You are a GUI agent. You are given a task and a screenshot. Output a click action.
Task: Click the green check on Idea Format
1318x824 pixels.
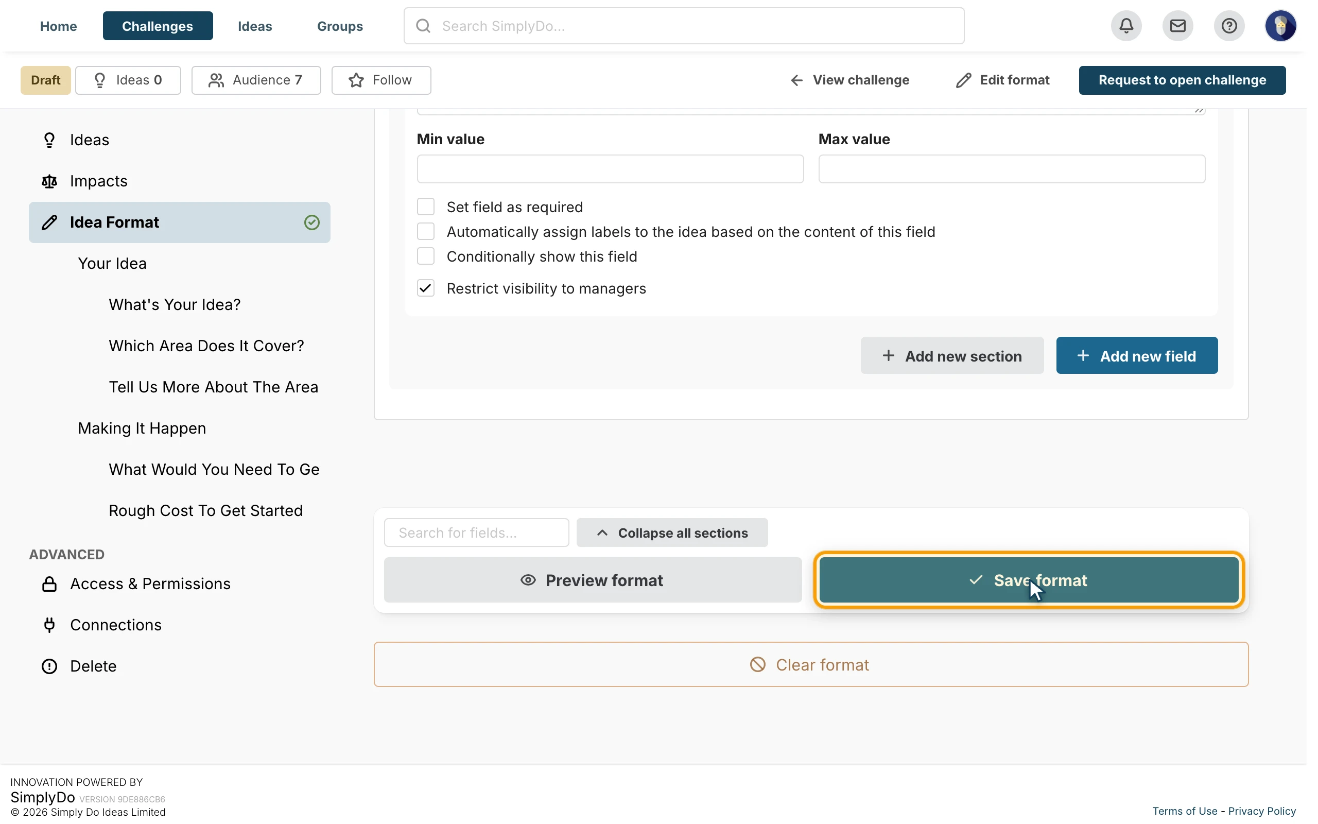click(x=311, y=222)
